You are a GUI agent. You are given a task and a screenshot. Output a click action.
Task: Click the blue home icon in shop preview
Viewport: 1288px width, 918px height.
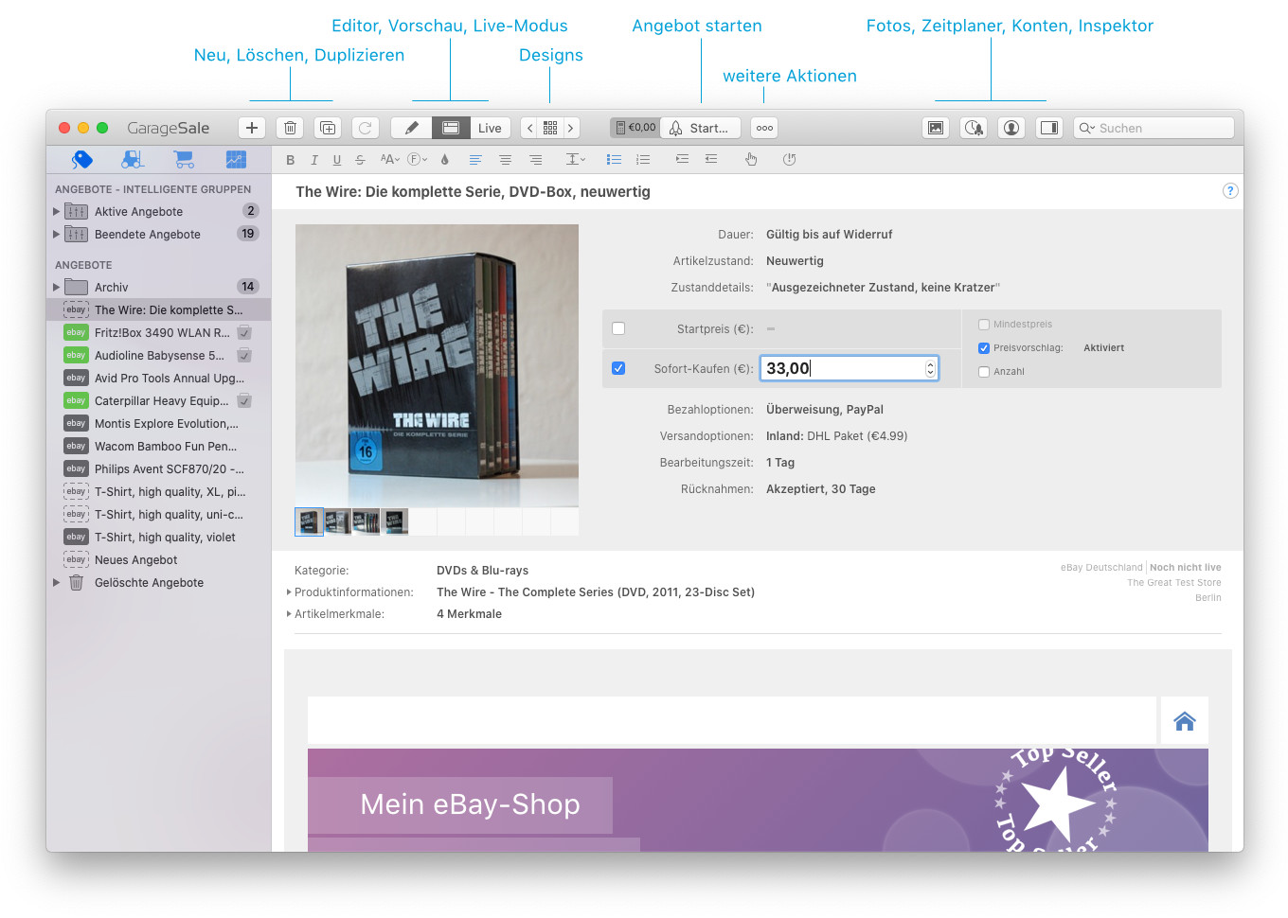(x=1185, y=721)
